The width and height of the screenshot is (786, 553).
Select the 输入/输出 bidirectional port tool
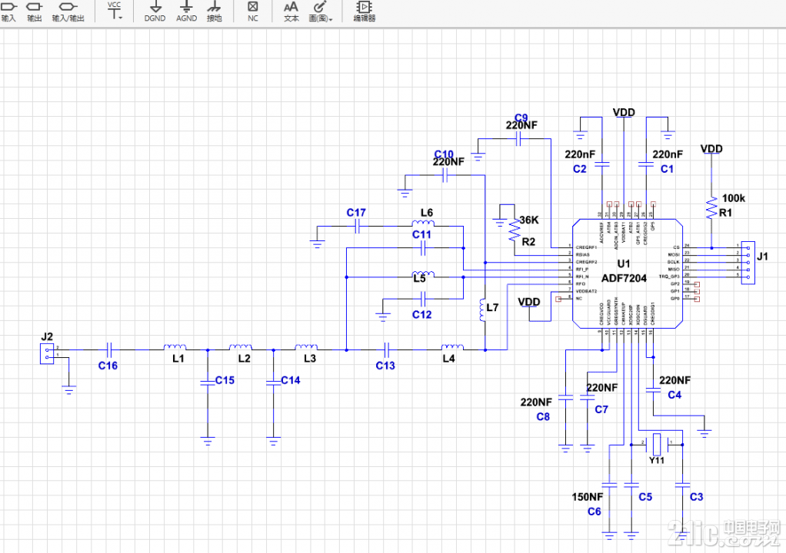click(68, 12)
